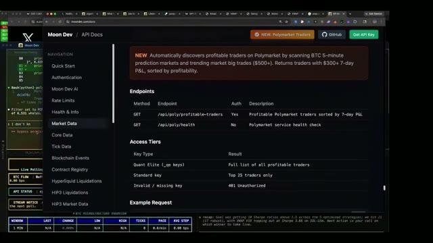This screenshot has width=433, height=243.
Task: Open HIP3 Liquidations nav item
Action: tap(70, 192)
